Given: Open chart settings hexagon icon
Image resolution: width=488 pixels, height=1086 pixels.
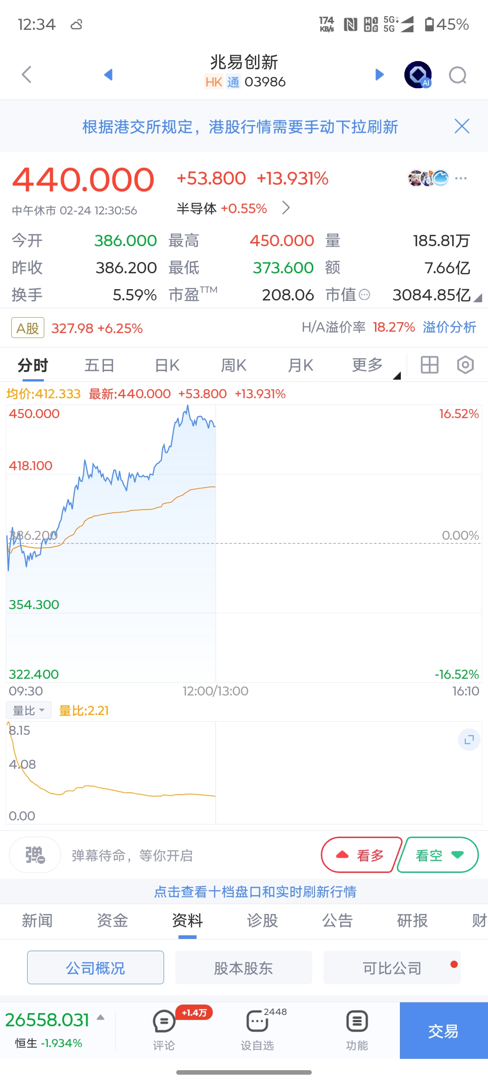Looking at the screenshot, I should click(465, 365).
